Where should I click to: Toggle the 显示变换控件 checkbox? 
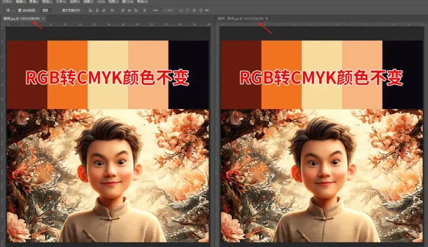60,10
